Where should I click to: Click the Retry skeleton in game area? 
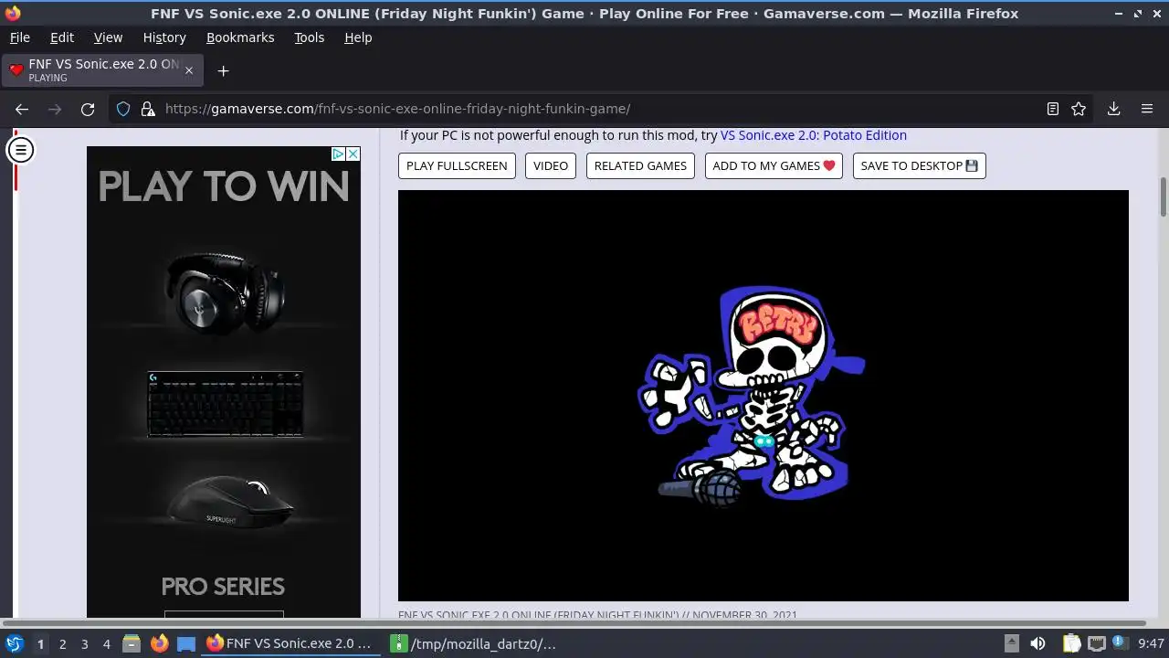tap(751, 396)
